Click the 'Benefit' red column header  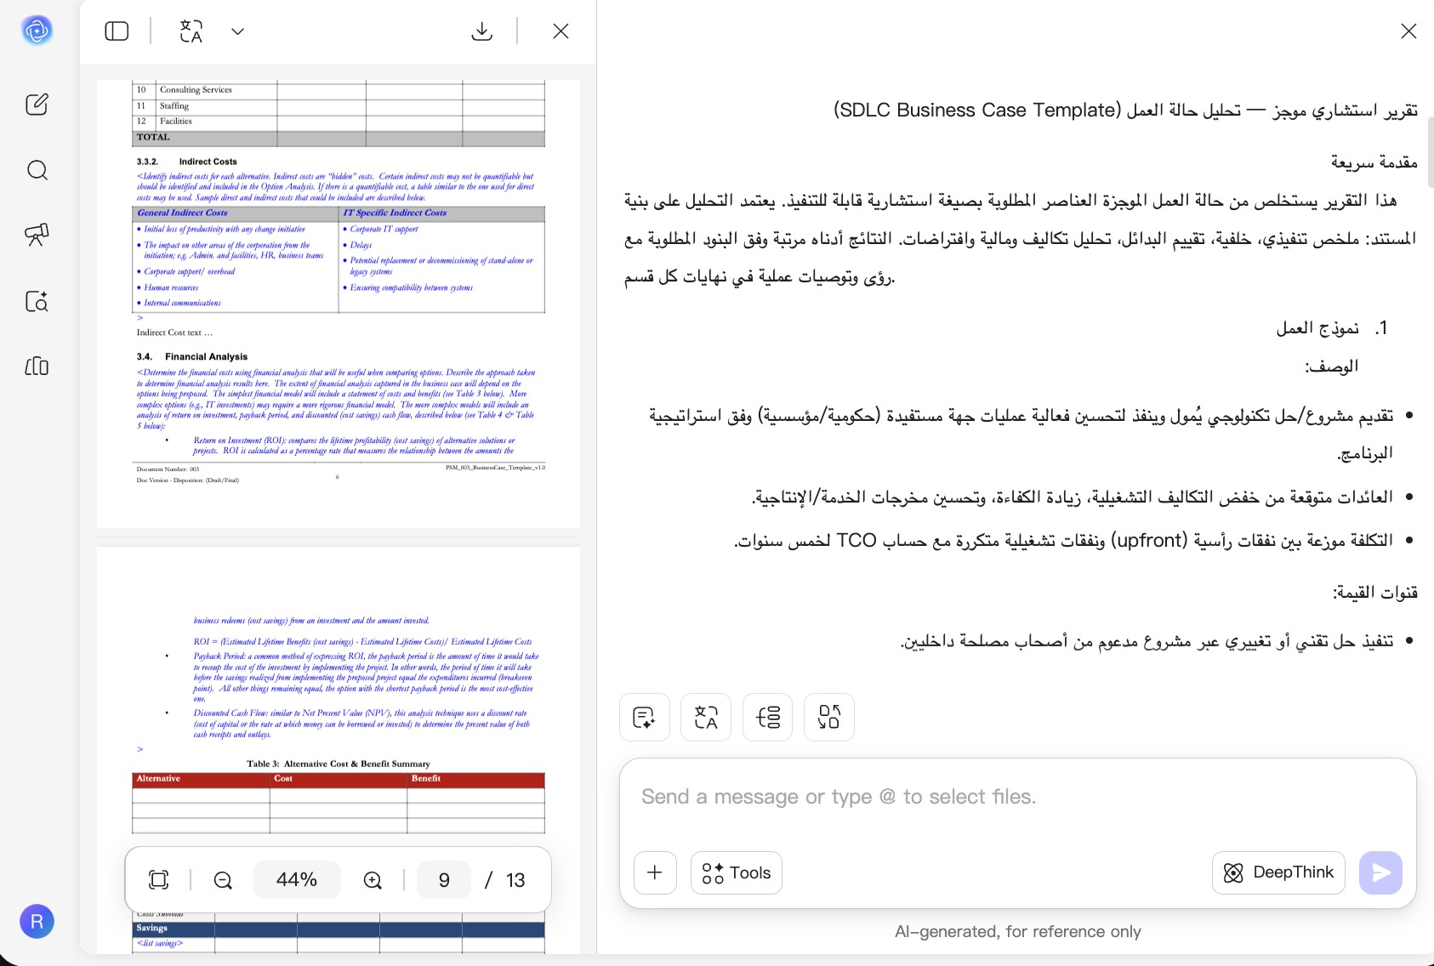click(476, 779)
